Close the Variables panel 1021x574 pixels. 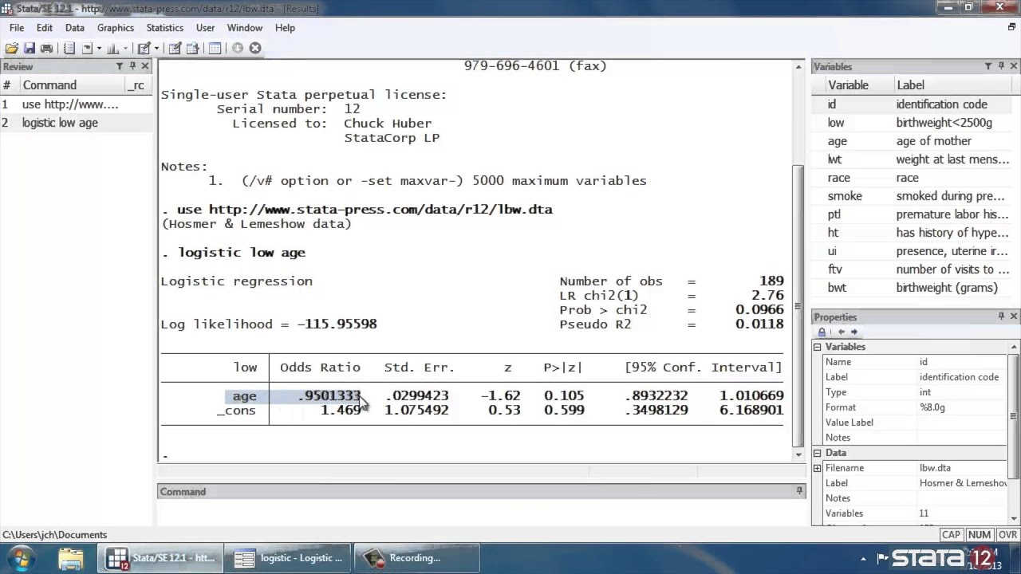coord(1014,66)
